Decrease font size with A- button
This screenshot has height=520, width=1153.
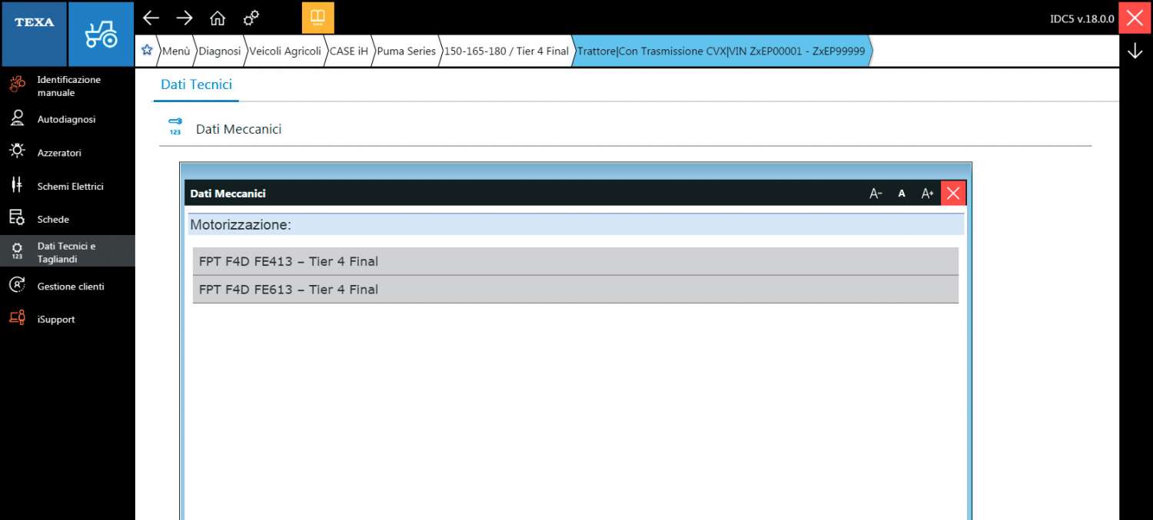click(x=876, y=194)
